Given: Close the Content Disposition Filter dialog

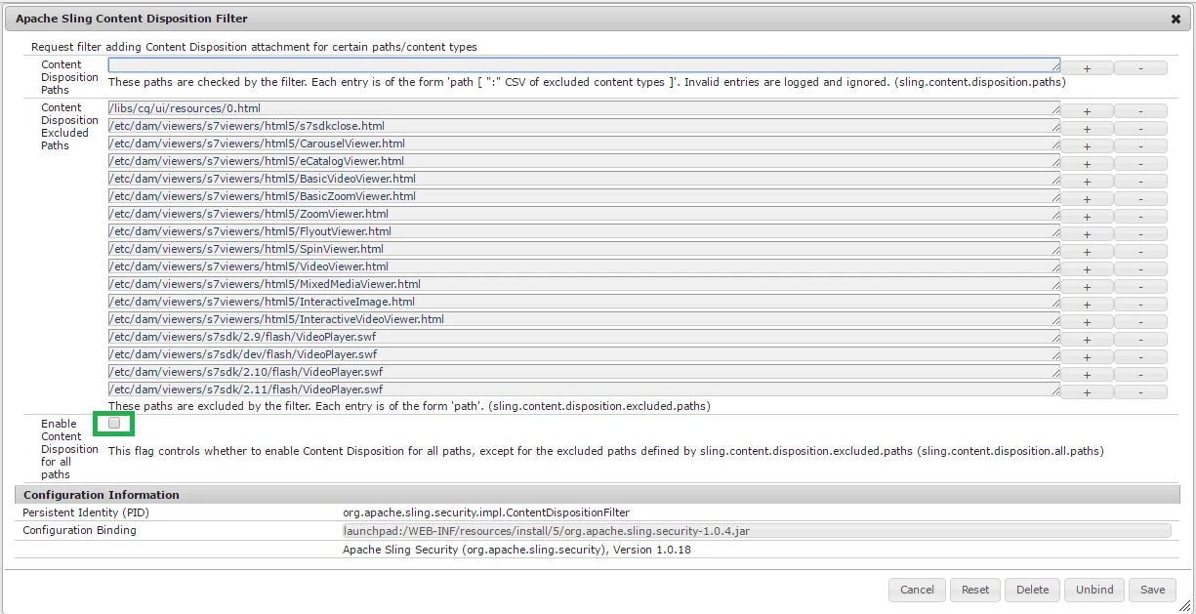Looking at the screenshot, I should click(1175, 19).
